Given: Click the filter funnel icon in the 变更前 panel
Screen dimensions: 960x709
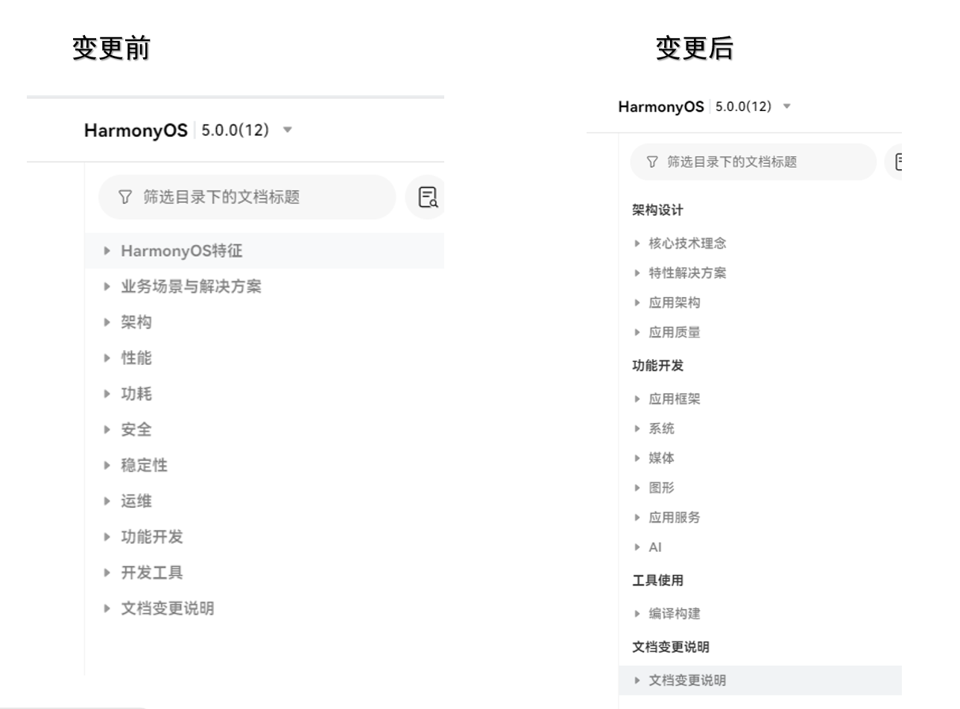Looking at the screenshot, I should [126, 197].
